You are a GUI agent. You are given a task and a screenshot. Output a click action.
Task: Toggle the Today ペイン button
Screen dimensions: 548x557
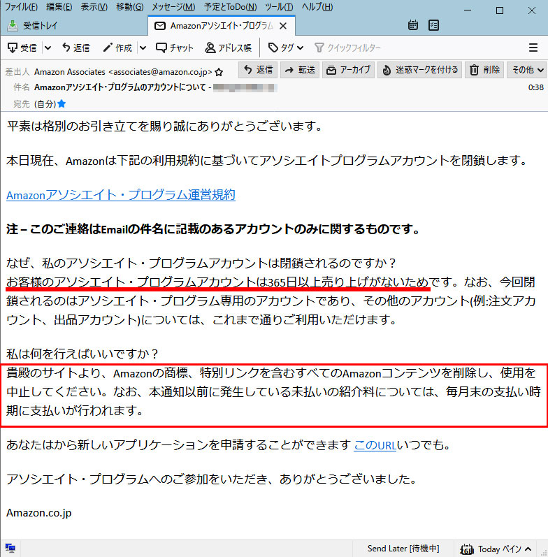(497, 549)
